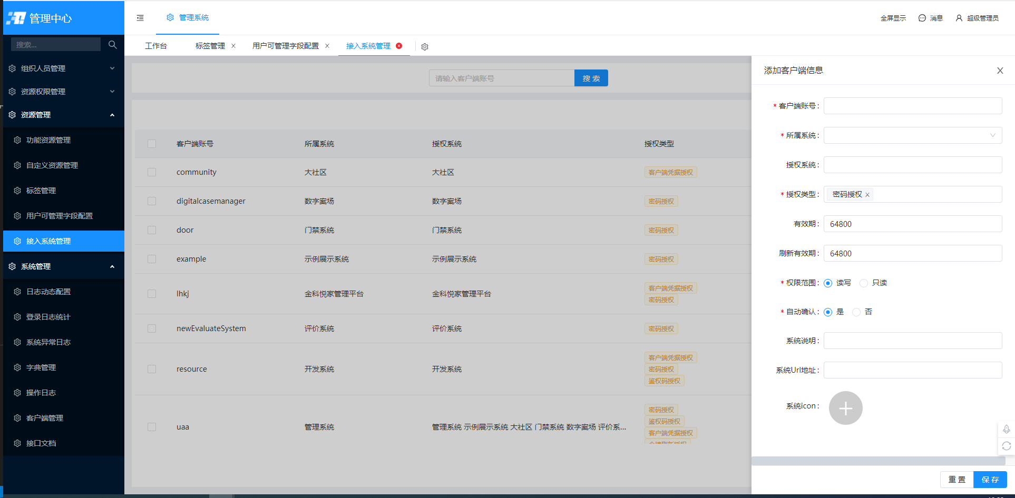
Task: Check the digitalcasemanager row checkbox
Action: pyautogui.click(x=152, y=201)
